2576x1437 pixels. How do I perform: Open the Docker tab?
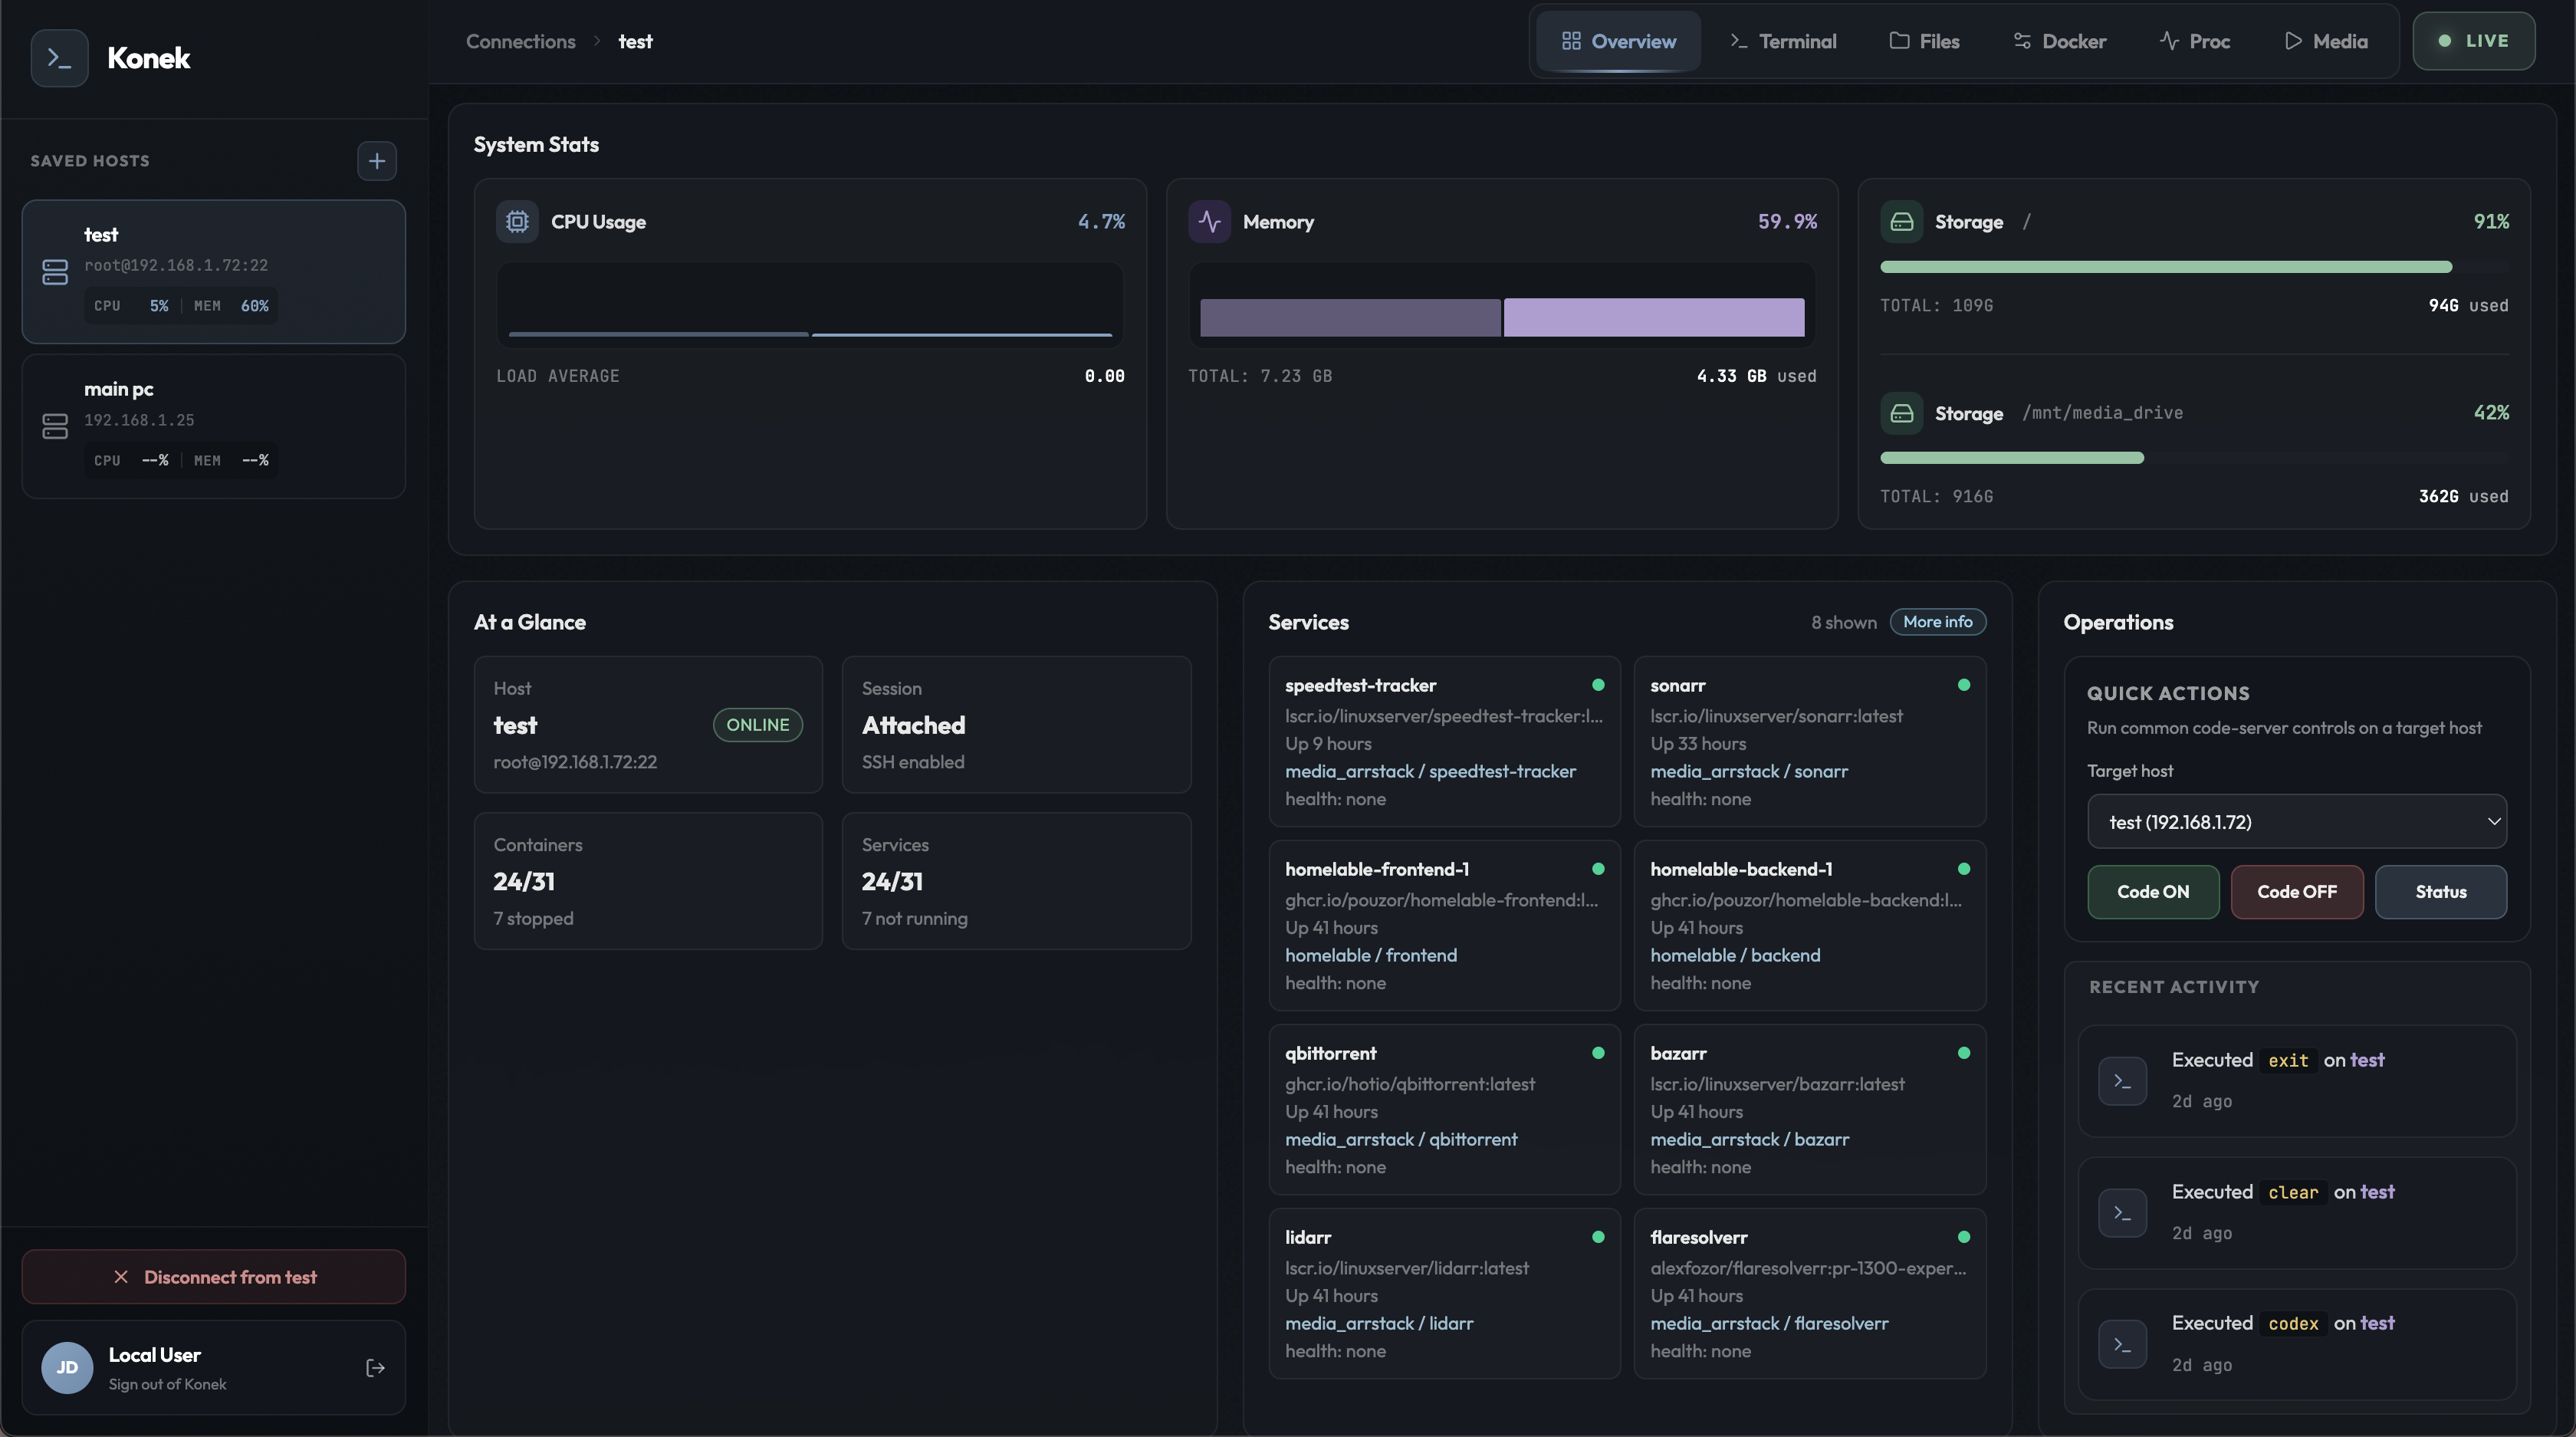coord(2059,41)
